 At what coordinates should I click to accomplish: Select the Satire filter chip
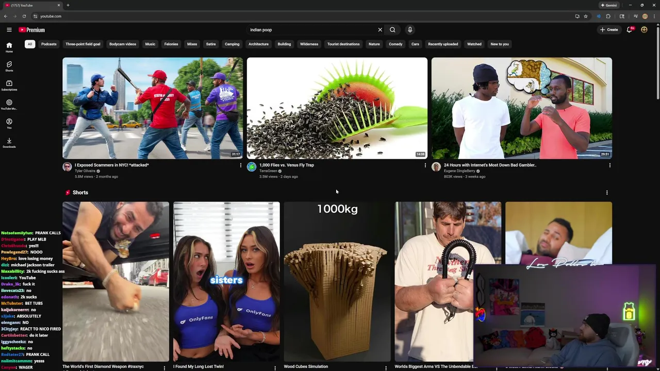tap(211, 44)
